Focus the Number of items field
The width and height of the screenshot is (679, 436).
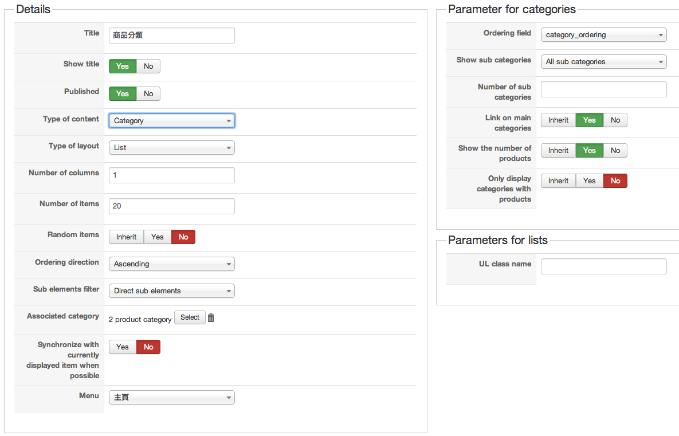[172, 206]
